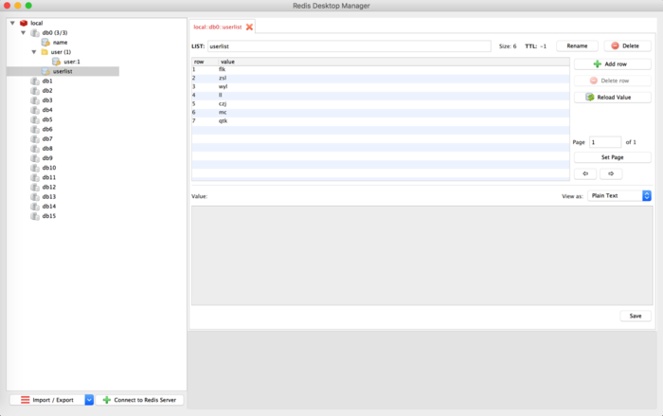The image size is (663, 416).
Task: Click the folder icon beside user (1)
Action: coord(45,52)
